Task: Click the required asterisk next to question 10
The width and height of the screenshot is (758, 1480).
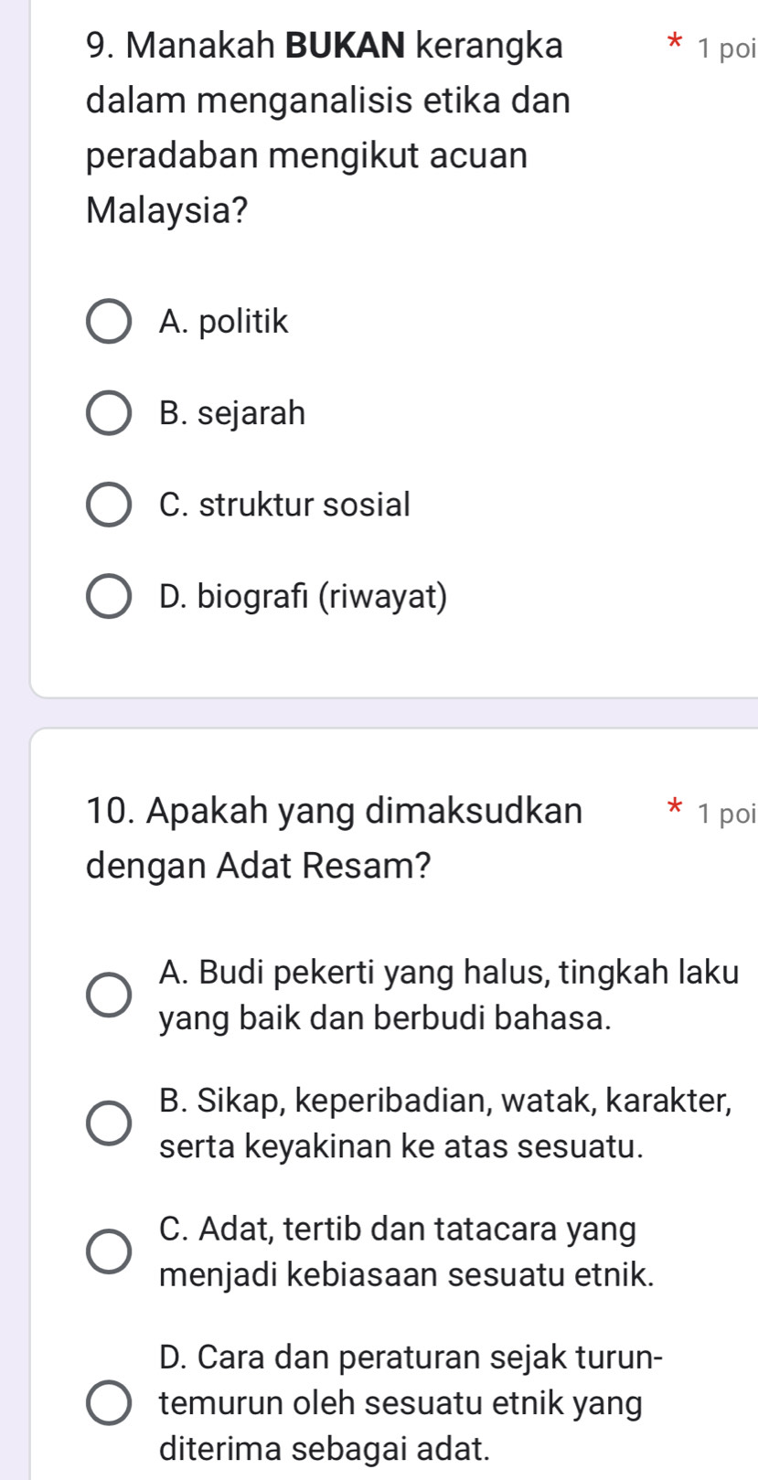Action: click(675, 808)
